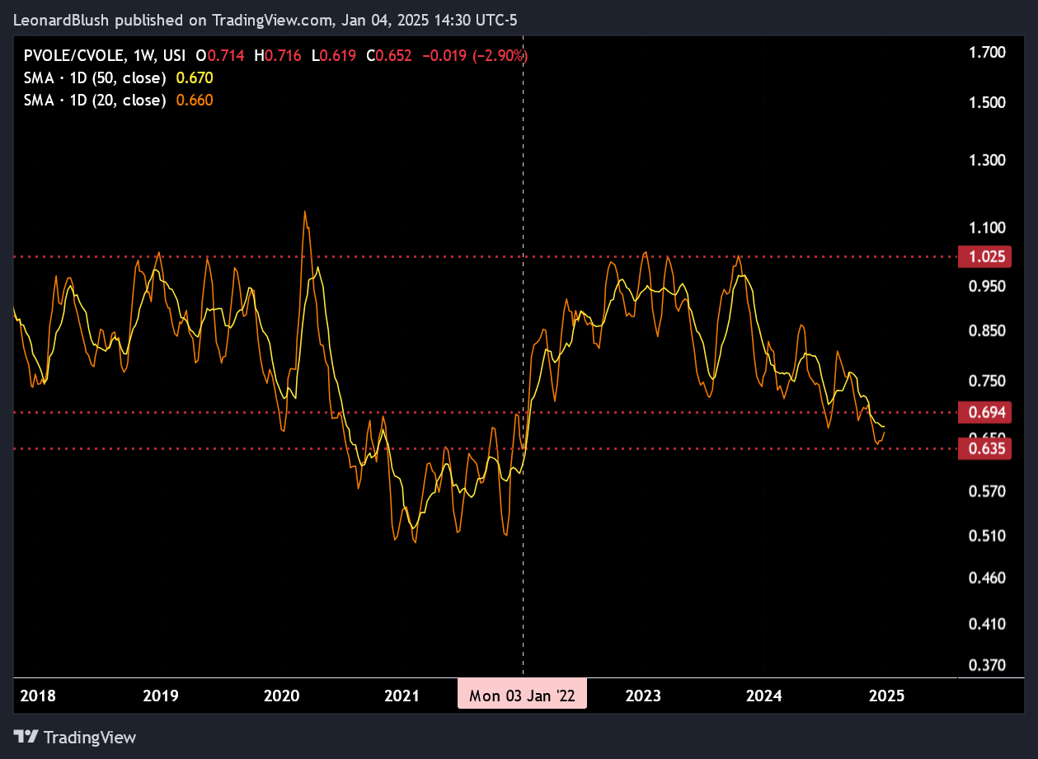Image resolution: width=1038 pixels, height=759 pixels.
Task: Click the 0.850 price scale value
Action: pos(989,330)
